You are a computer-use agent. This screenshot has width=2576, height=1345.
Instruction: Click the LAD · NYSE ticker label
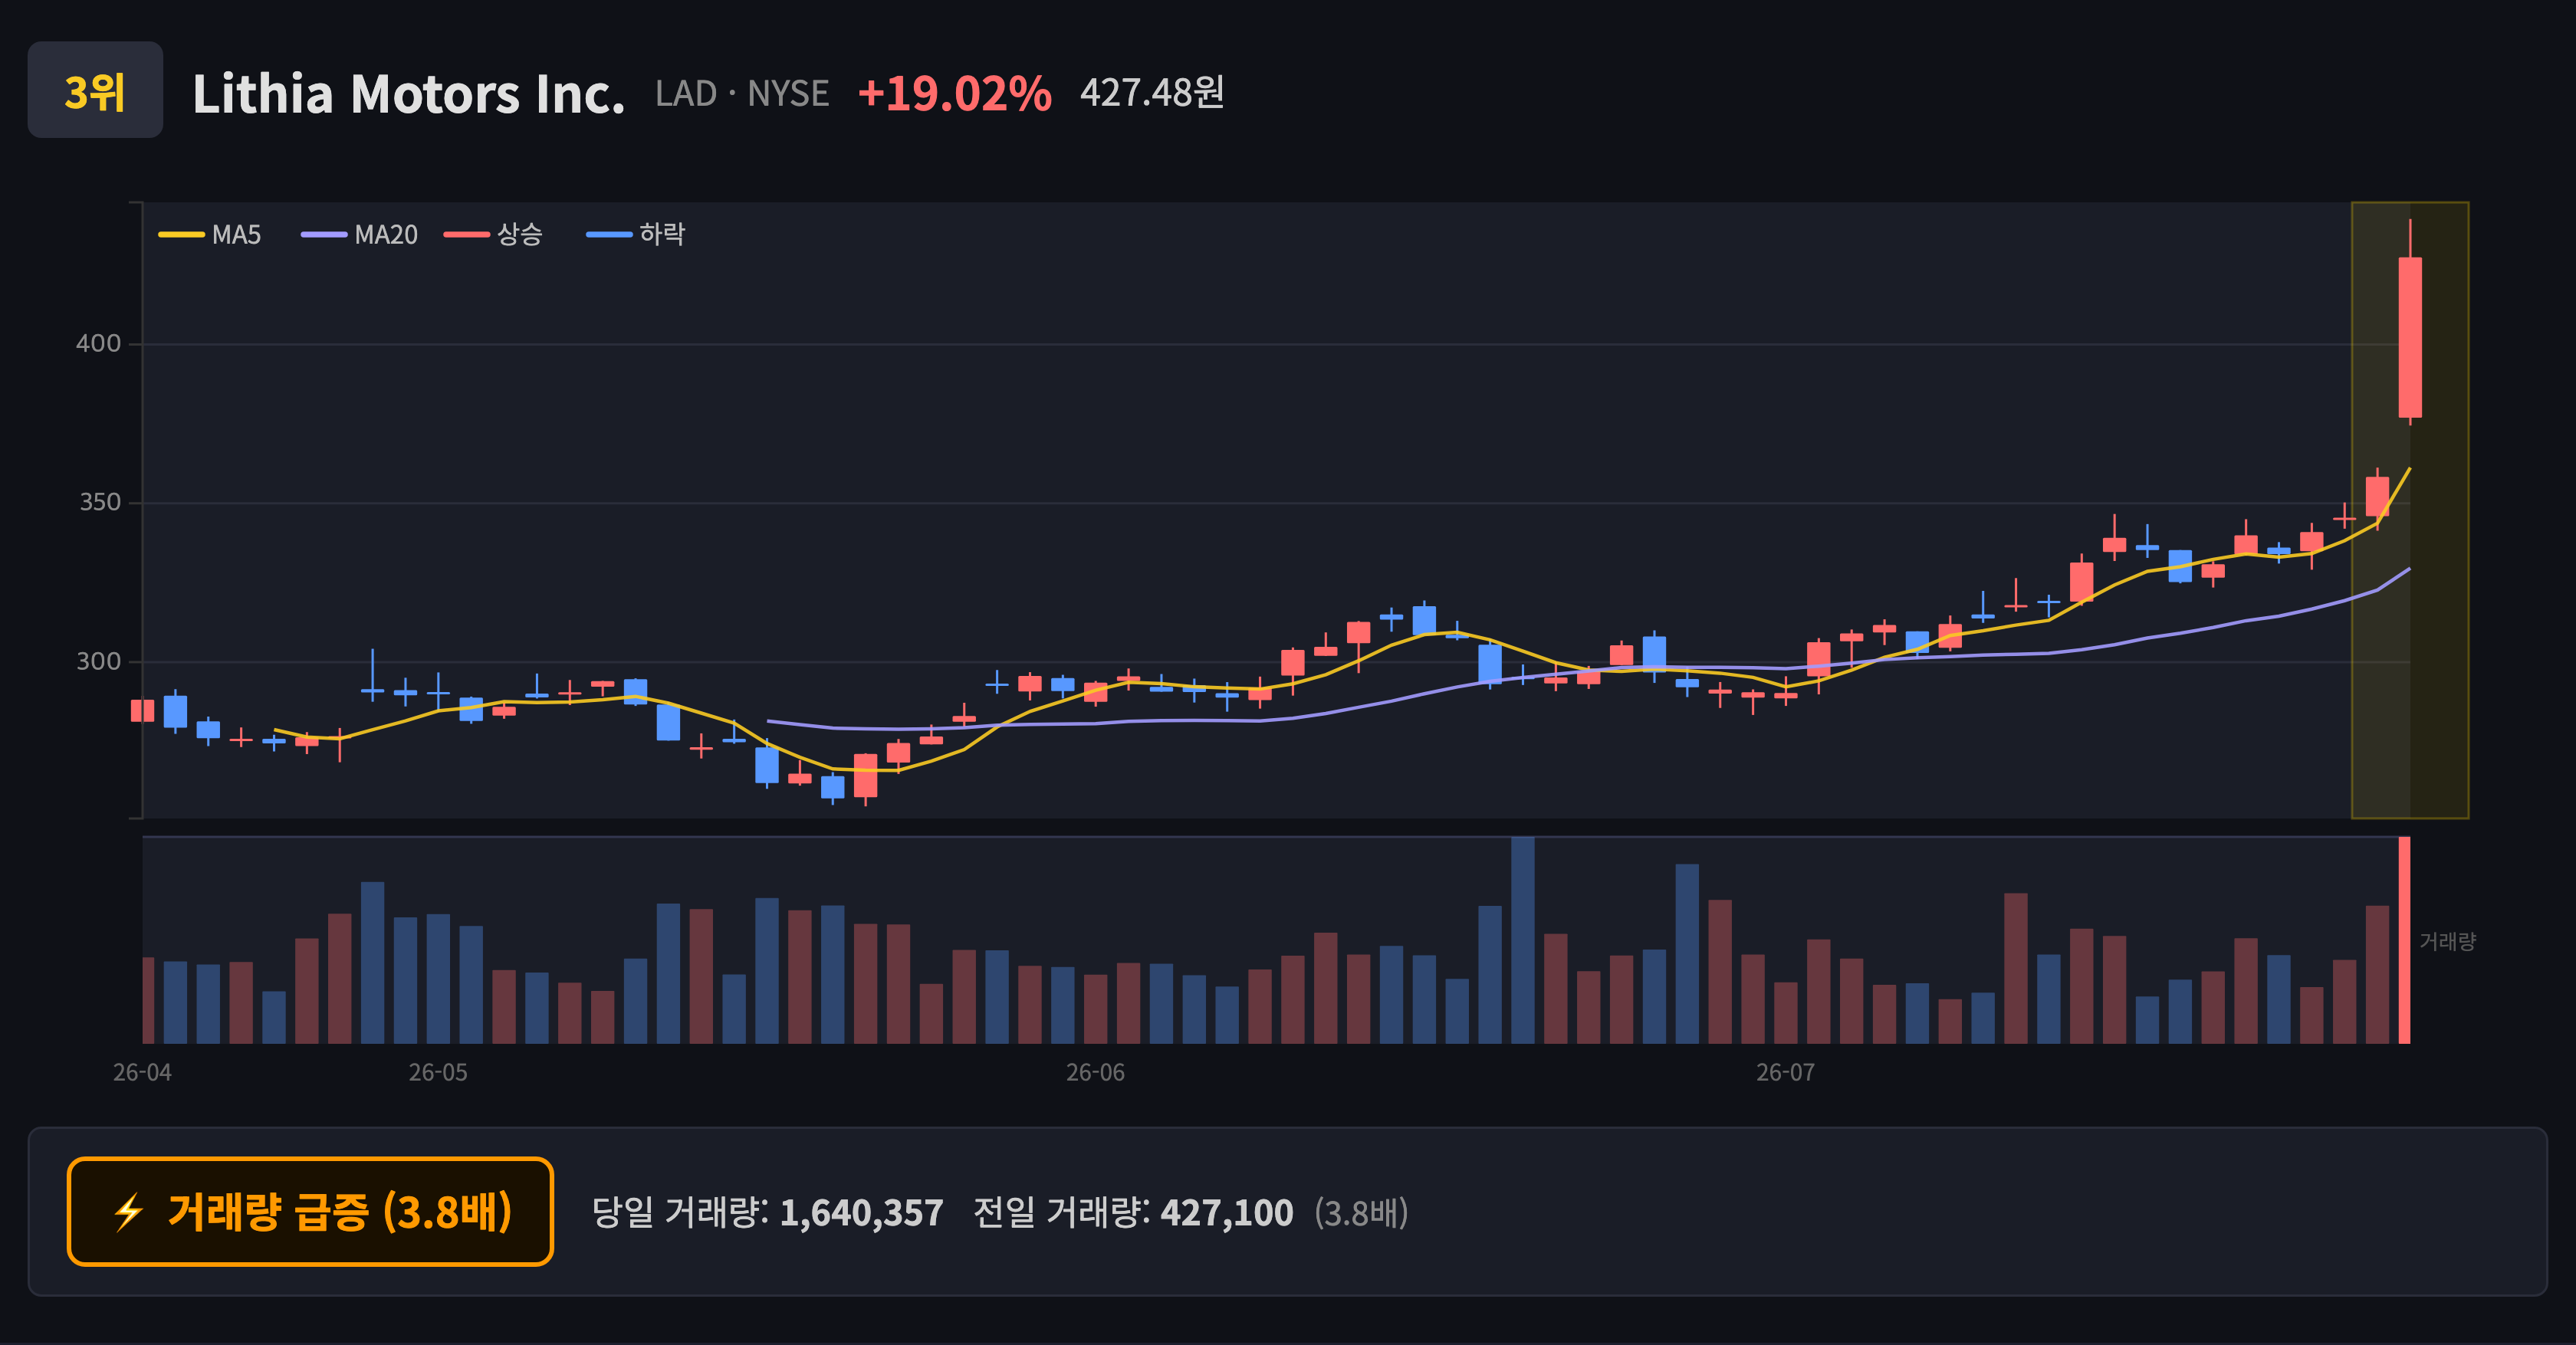(x=742, y=94)
